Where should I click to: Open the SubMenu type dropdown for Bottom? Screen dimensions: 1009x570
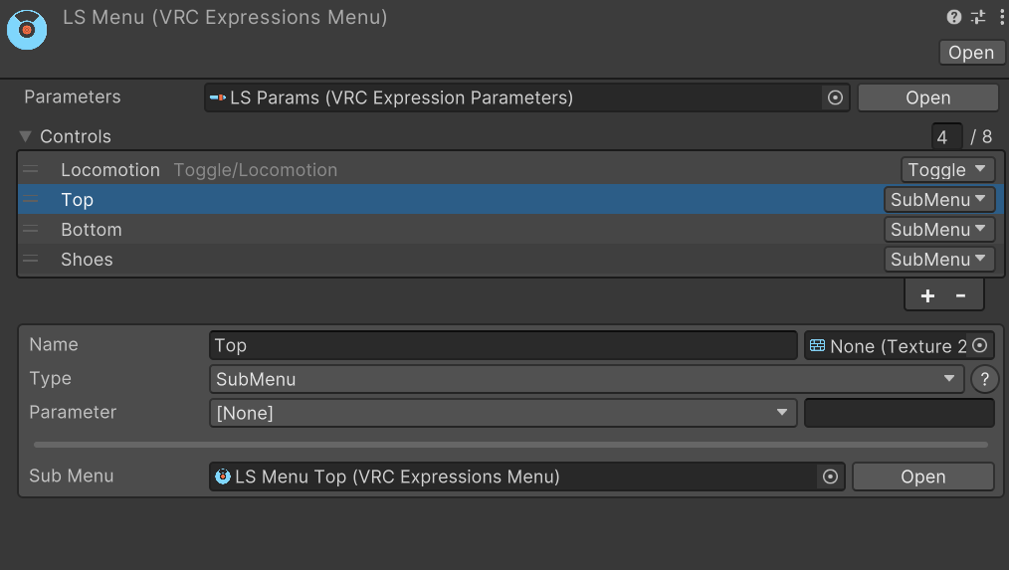click(939, 230)
